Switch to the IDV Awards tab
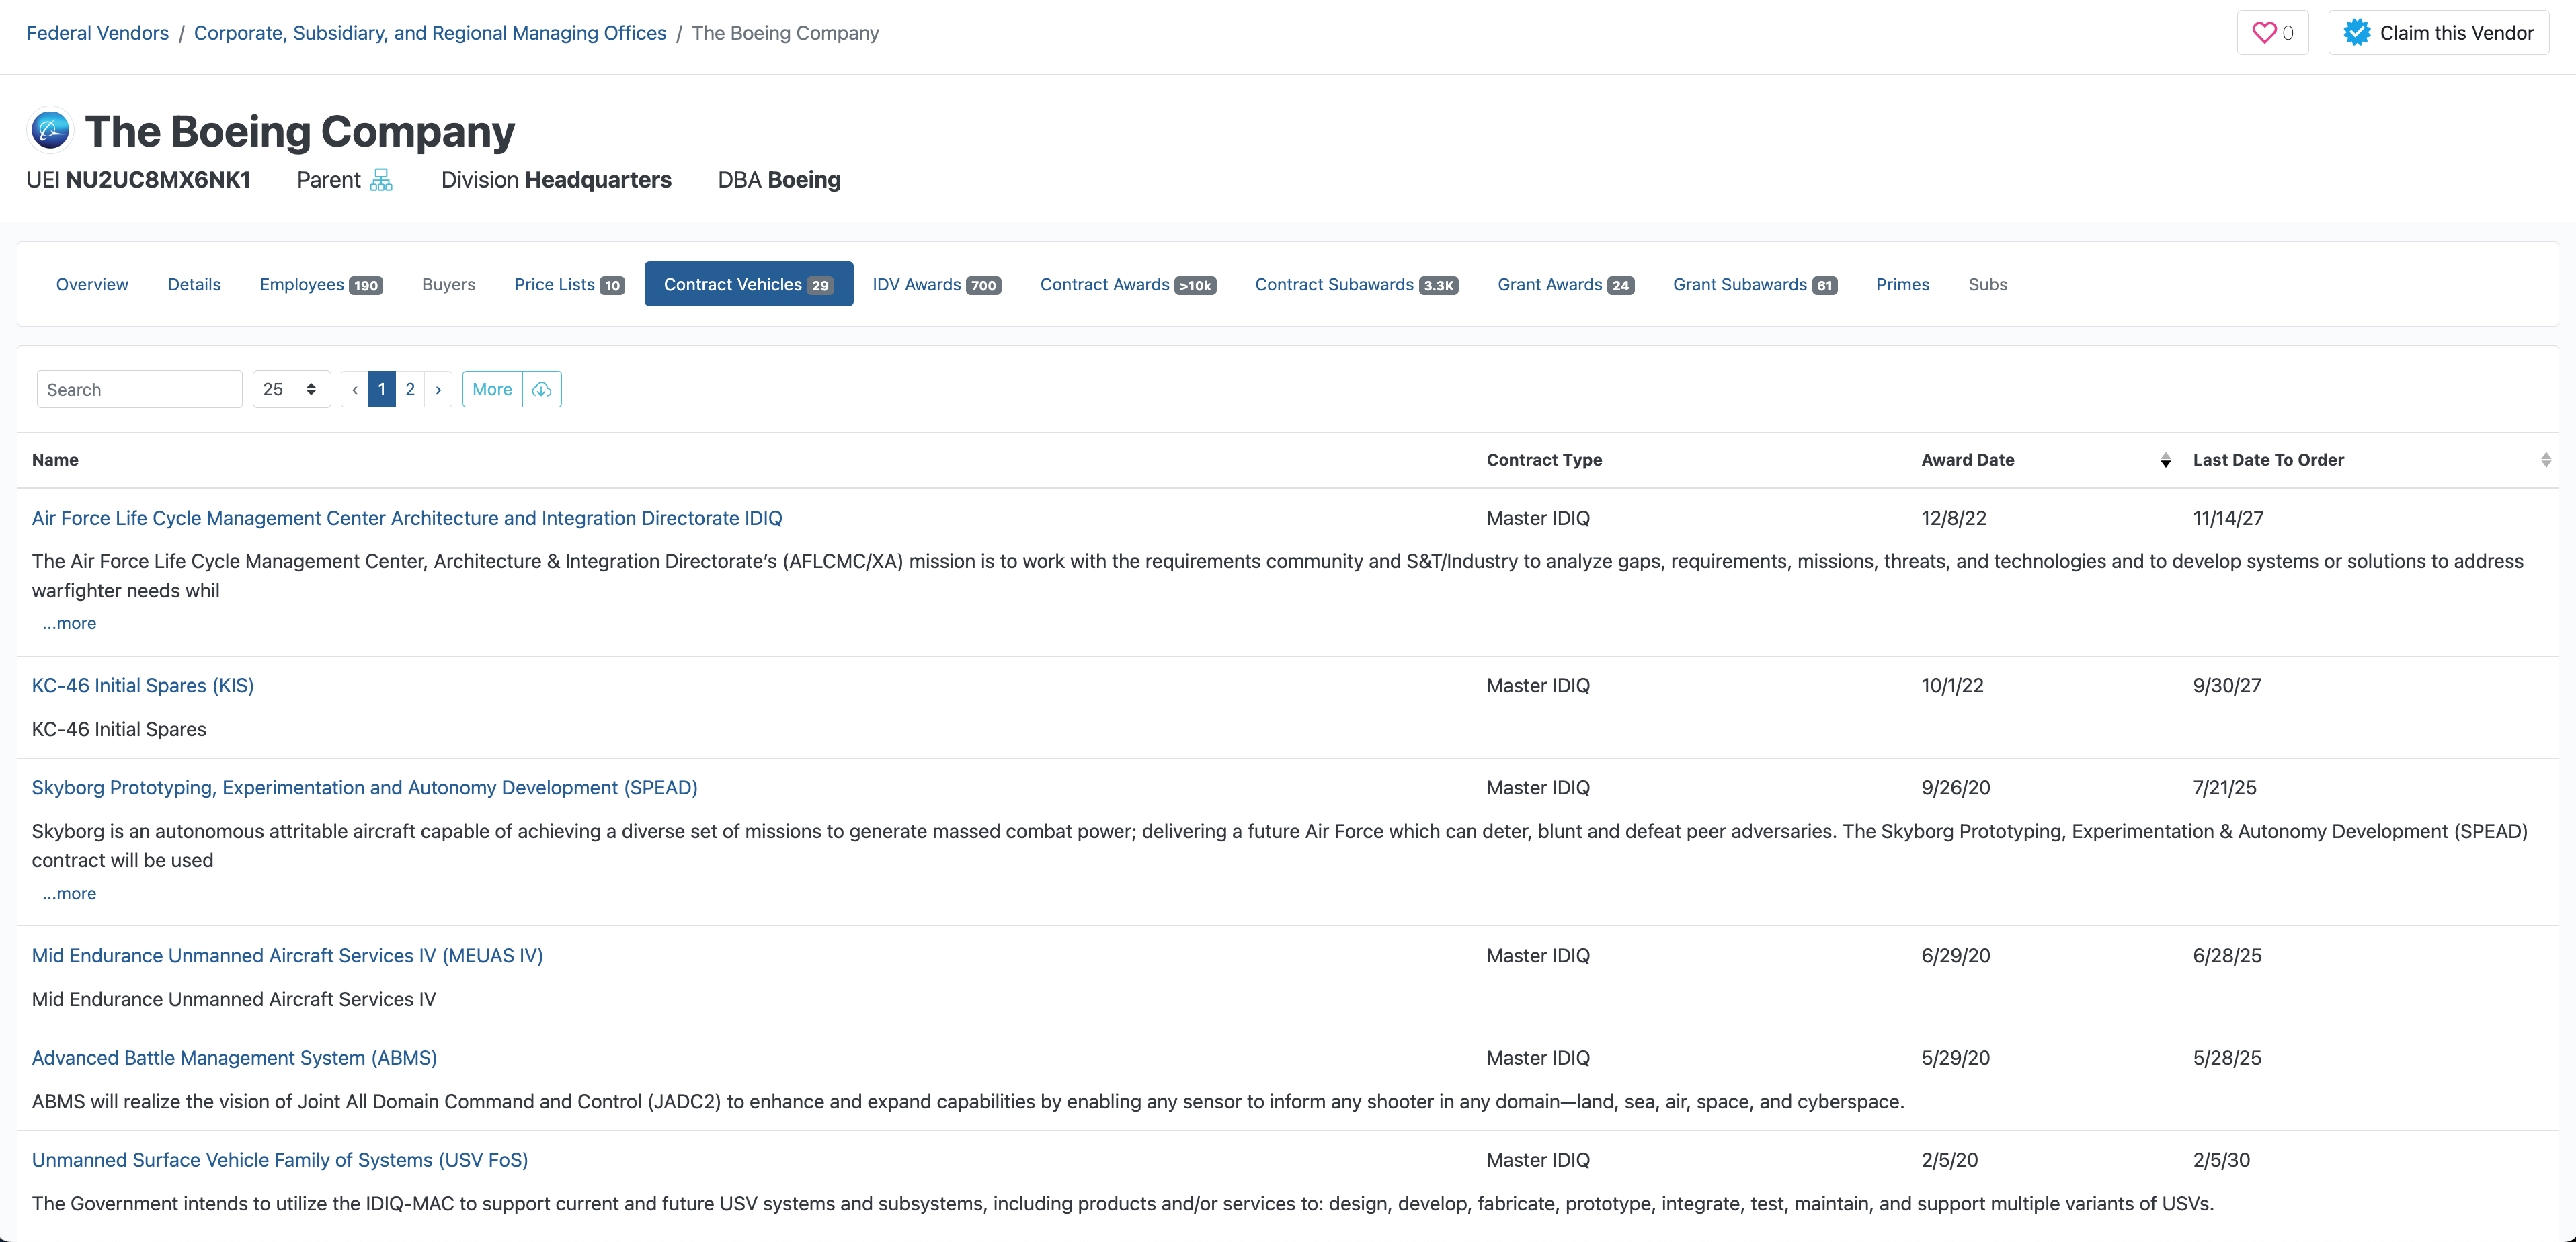Viewport: 2576px width, 1242px height. point(935,284)
